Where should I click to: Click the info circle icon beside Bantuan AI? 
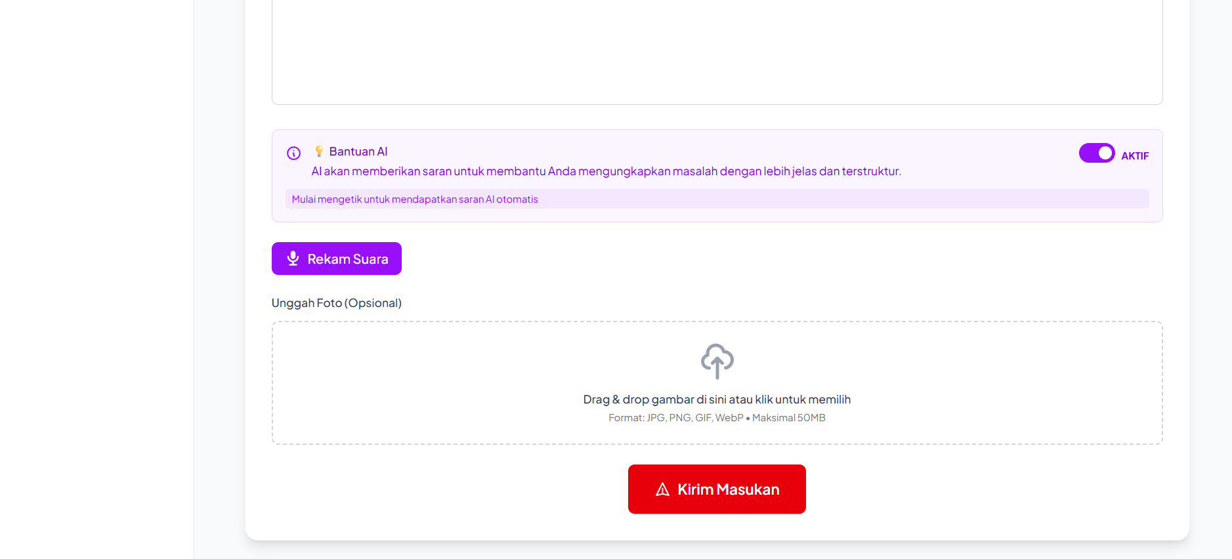click(293, 153)
